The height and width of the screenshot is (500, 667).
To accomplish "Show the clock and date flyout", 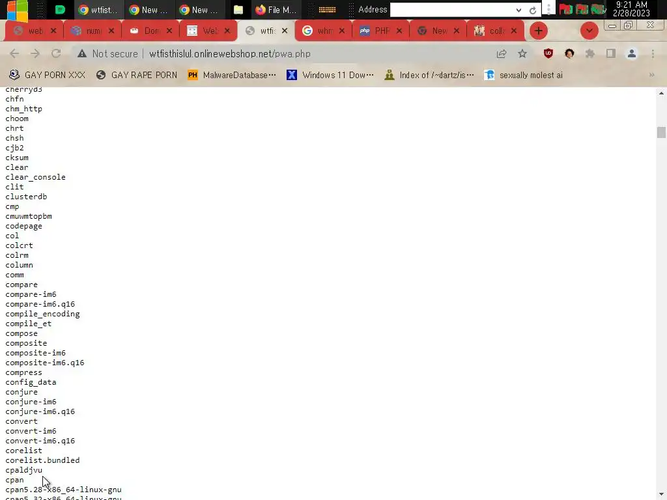I will pyautogui.click(x=631, y=9).
